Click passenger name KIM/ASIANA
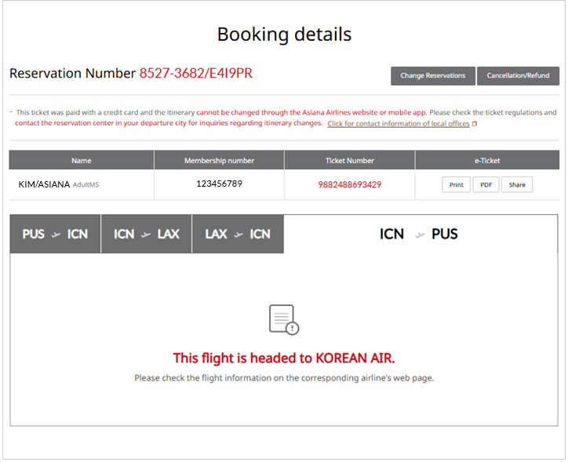Screen dimensions: 568x462 [44, 184]
